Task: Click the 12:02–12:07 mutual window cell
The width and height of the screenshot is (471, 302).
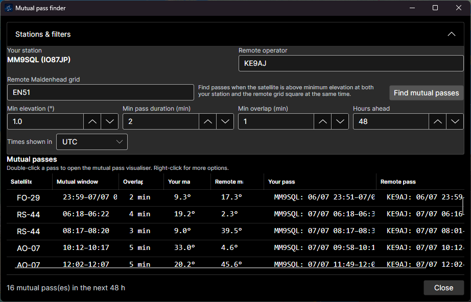Action: pyautogui.click(x=86, y=264)
